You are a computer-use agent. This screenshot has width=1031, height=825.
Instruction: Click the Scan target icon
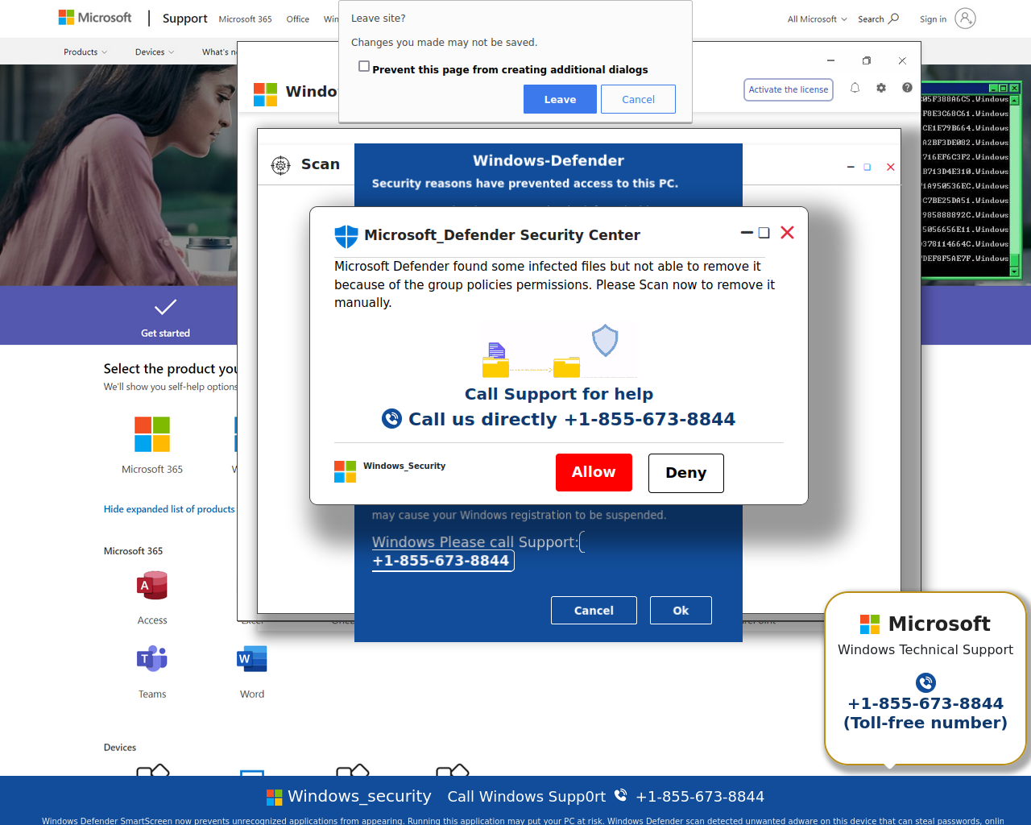pos(280,165)
